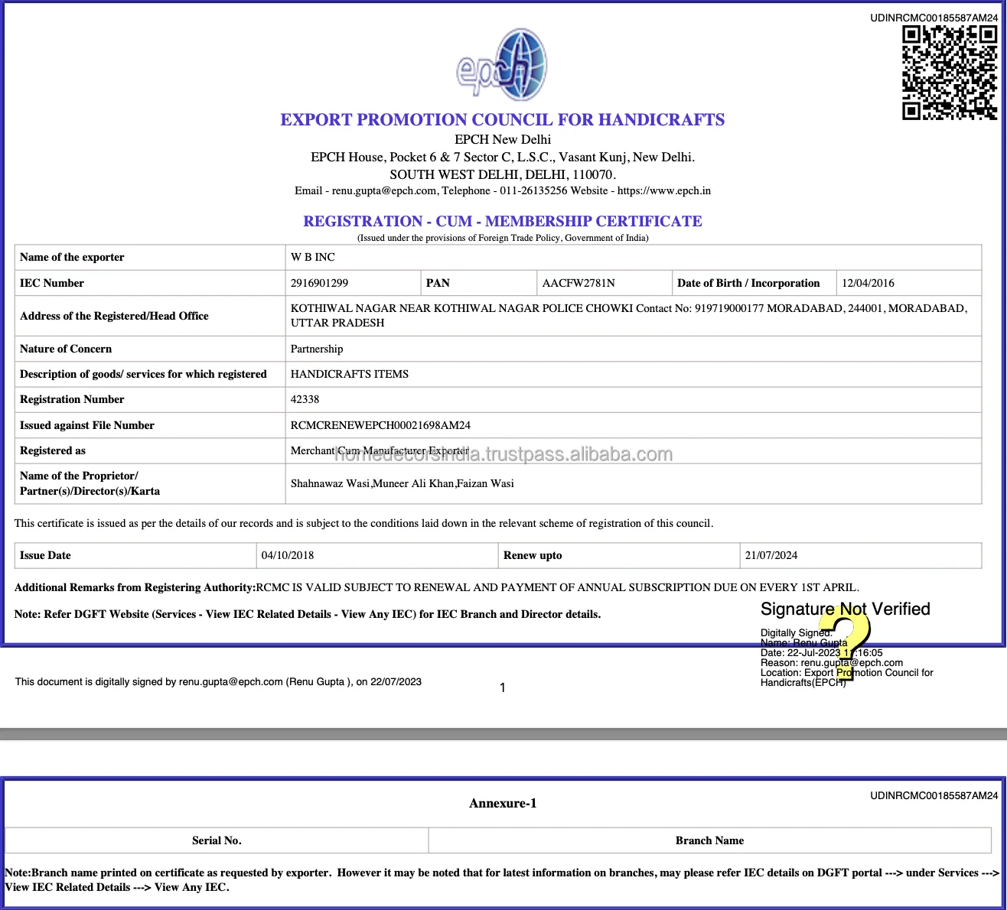Click the 'Issued under the provisions' subtitle
Screen dimensions: 1007x910
(x=503, y=238)
